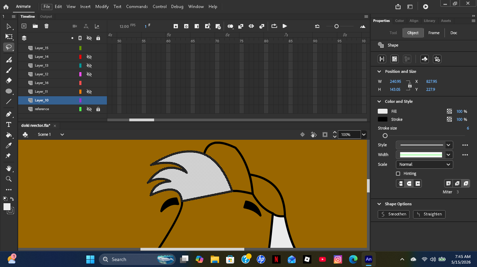
Task: Select the Eraser tool
Action: pos(9,81)
